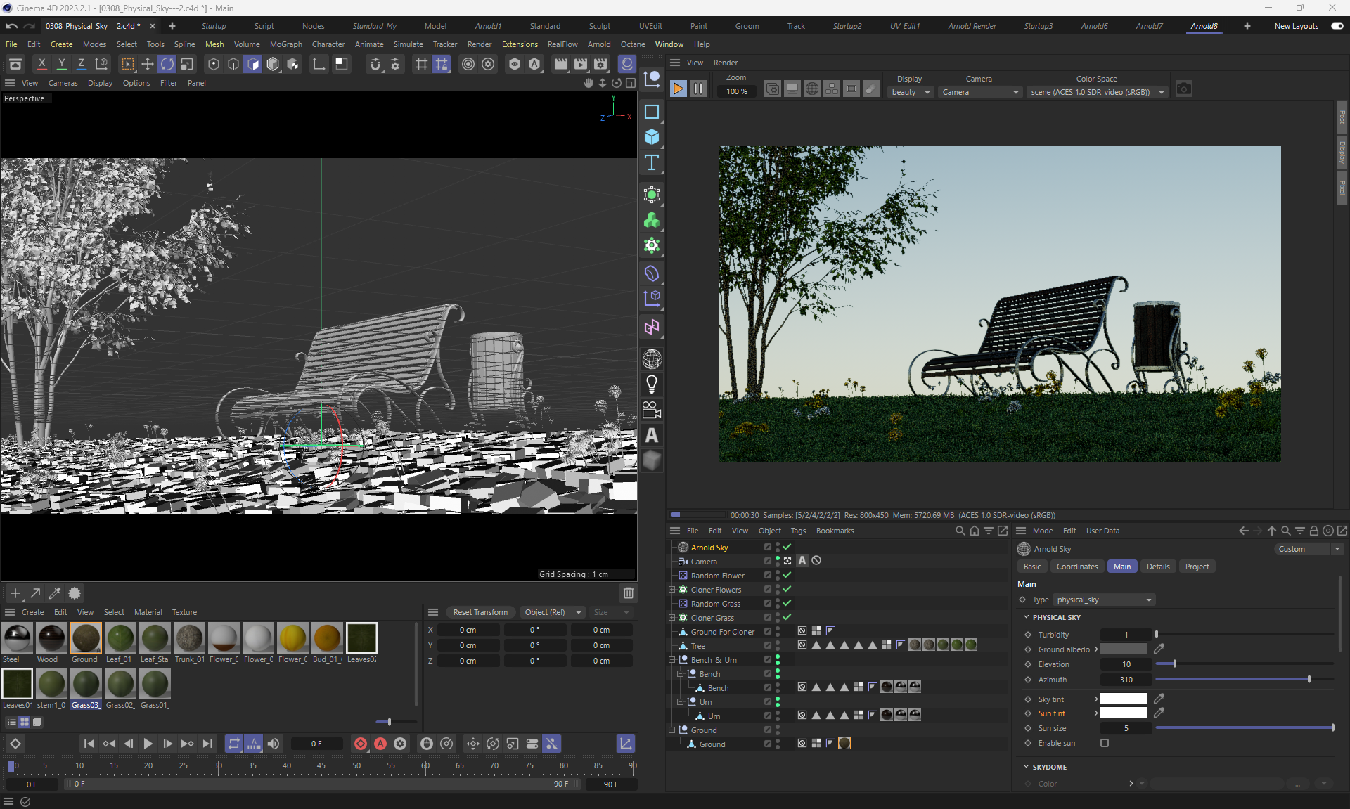
Task: Select the Move tool
Action: [148, 64]
